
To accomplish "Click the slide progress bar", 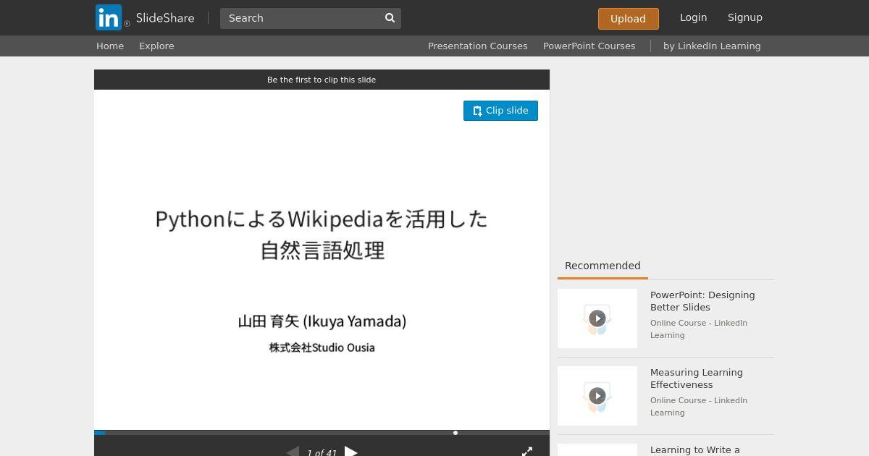I will [x=322, y=433].
